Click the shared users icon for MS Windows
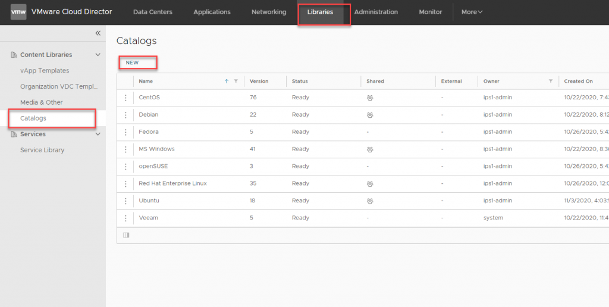The image size is (609, 307). tap(370, 149)
